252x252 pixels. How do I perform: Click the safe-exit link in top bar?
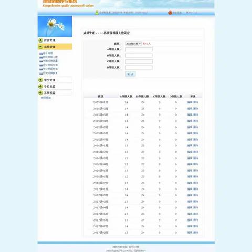pyautogui.click(x=177, y=13)
